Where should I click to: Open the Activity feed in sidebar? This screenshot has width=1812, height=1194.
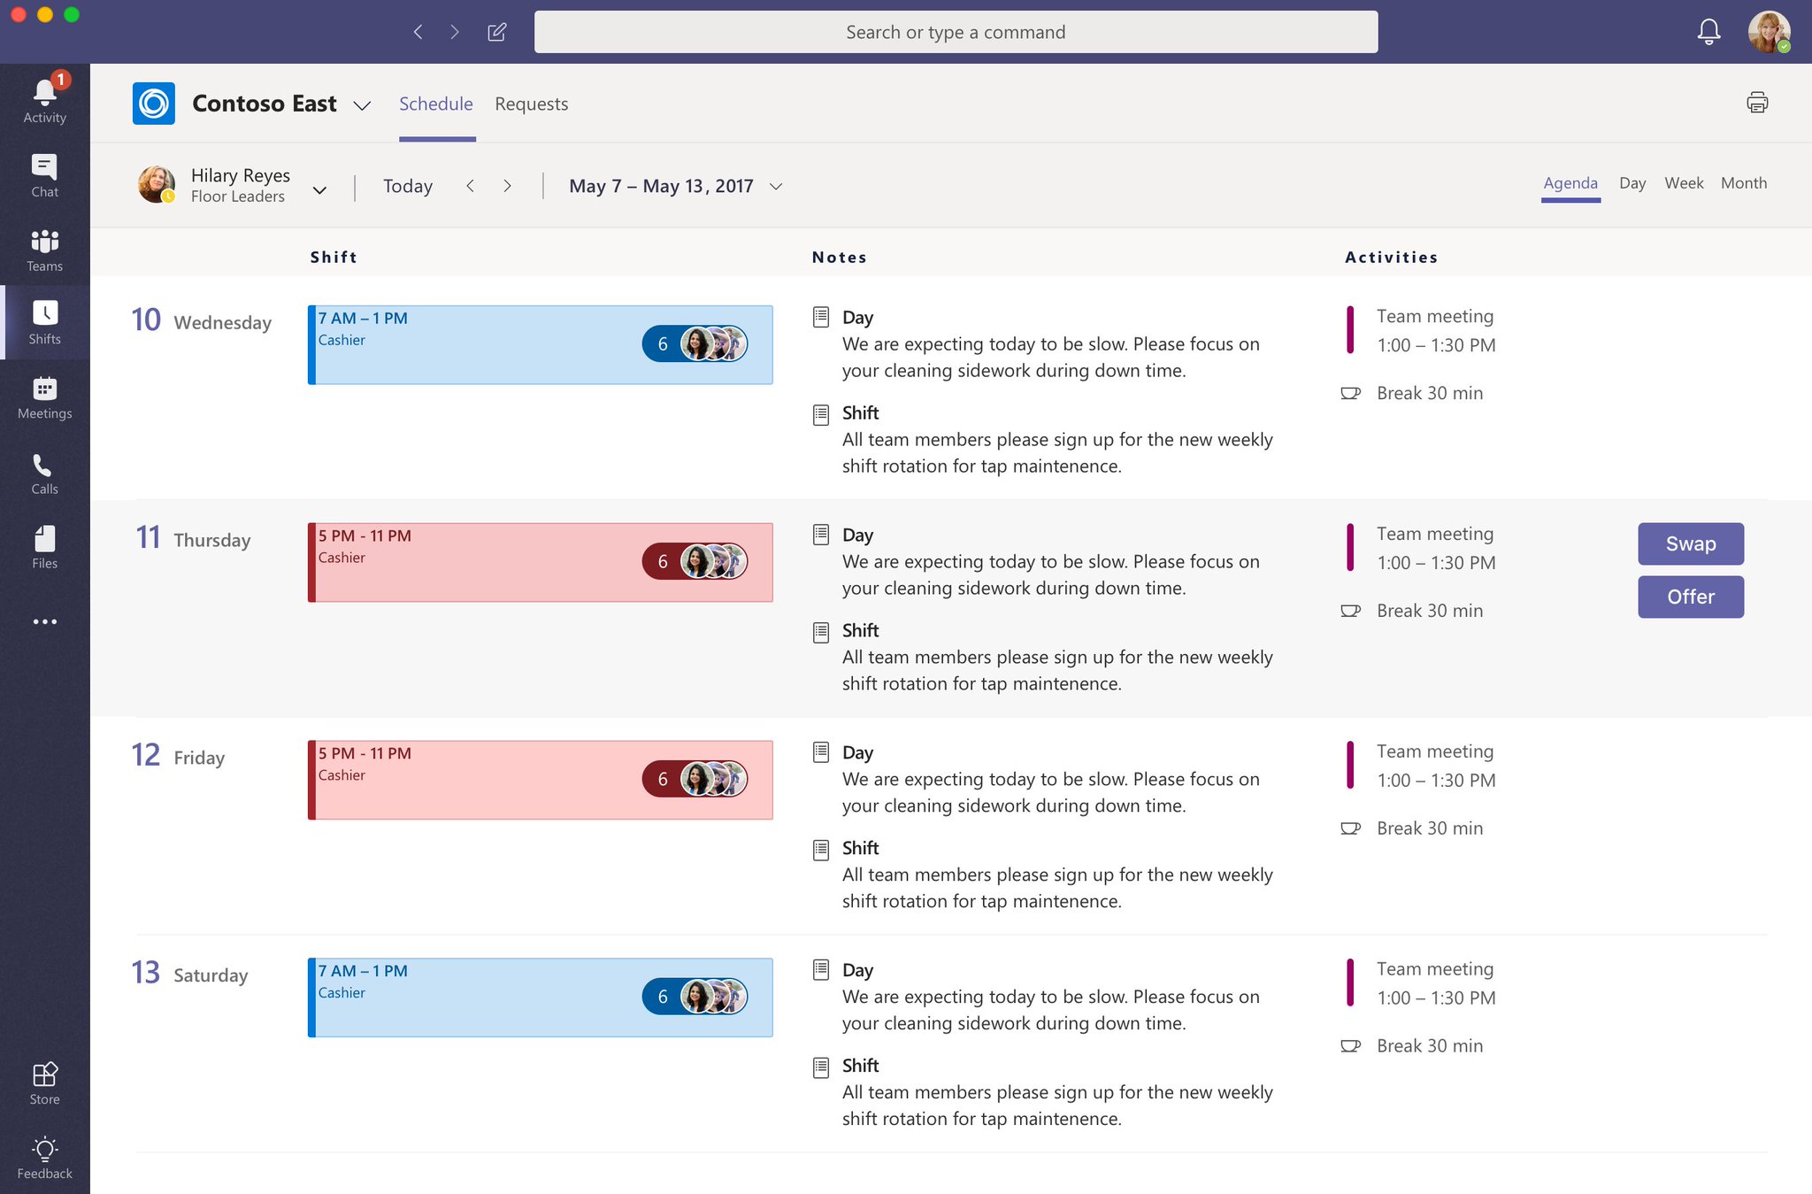44,101
